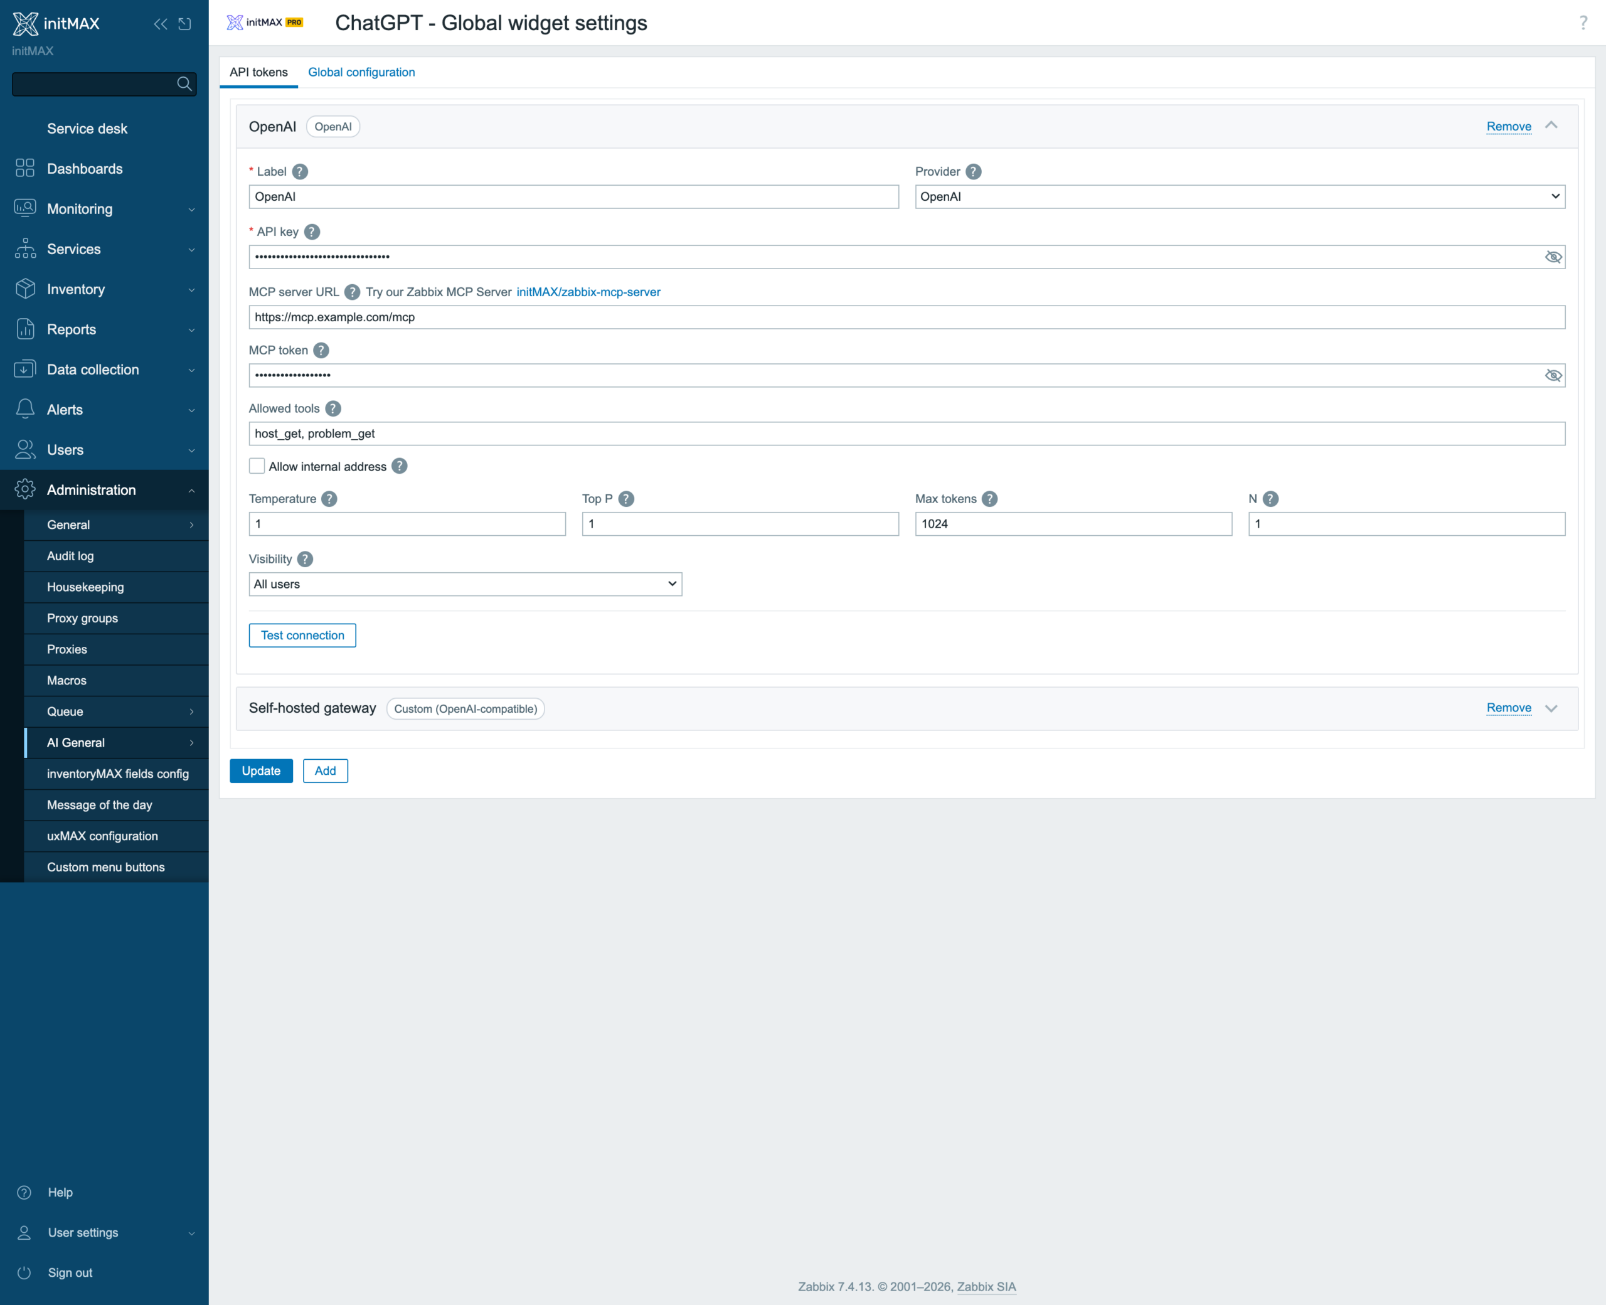Expand User settings in the sidebar
Screen dimensions: 1606x1305
pyautogui.click(x=105, y=1233)
